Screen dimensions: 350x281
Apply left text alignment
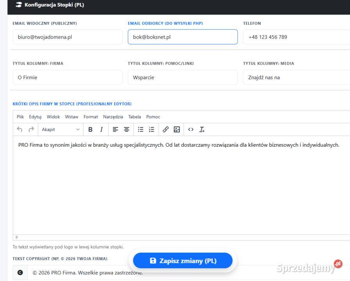tap(115, 129)
